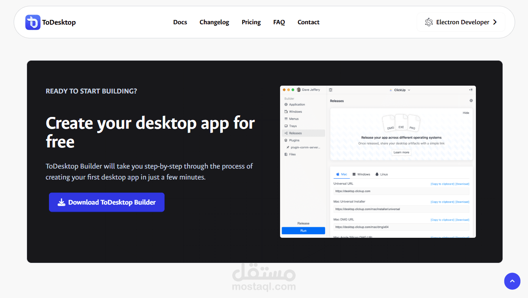Click the Windows icon in Builder sidebar

286,111
